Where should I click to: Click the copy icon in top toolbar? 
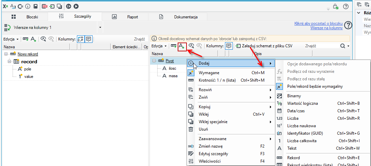tap(59, 6)
